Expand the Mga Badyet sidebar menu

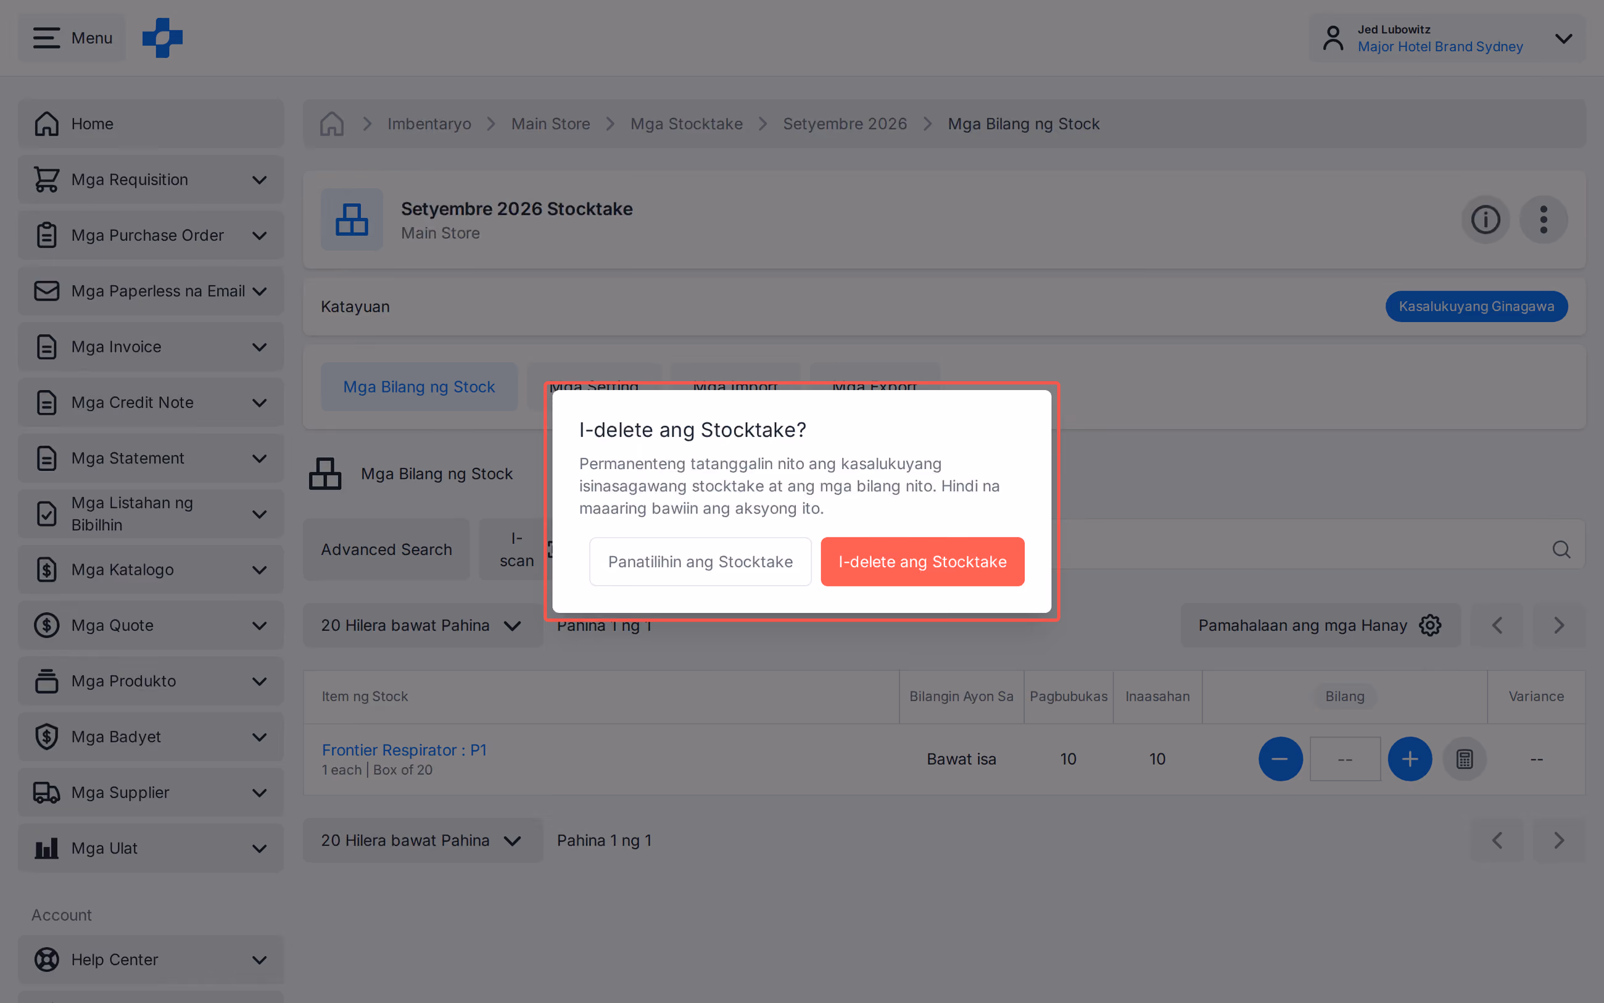click(151, 737)
